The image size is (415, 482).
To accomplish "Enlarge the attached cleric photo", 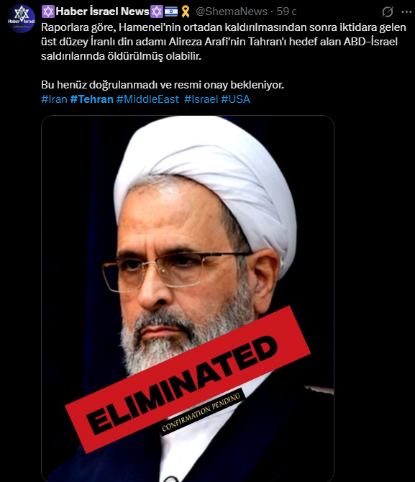I will [188, 299].
